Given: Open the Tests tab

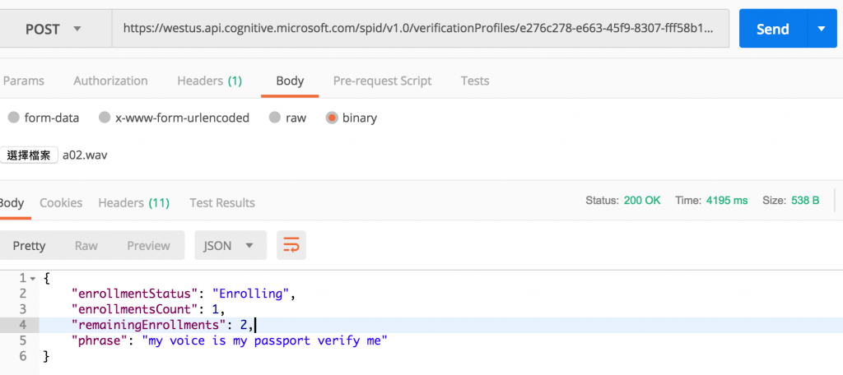Looking at the screenshot, I should pyautogui.click(x=475, y=81).
